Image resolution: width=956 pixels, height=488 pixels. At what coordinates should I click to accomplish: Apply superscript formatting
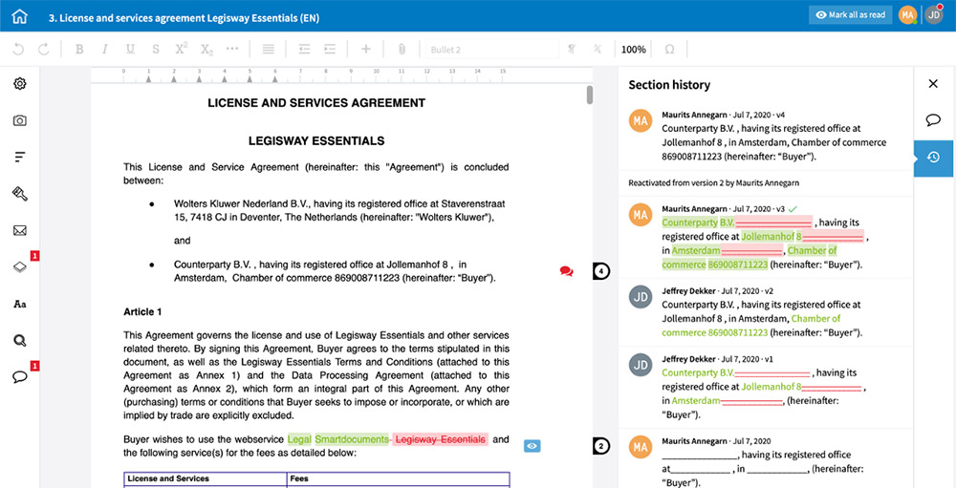pyautogui.click(x=181, y=49)
